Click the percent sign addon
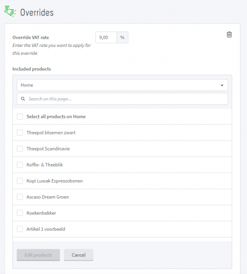 [122, 38]
